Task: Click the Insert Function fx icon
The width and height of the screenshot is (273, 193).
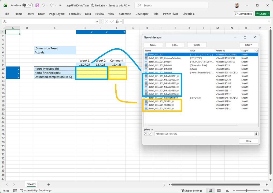Action: (x=117, y=21)
